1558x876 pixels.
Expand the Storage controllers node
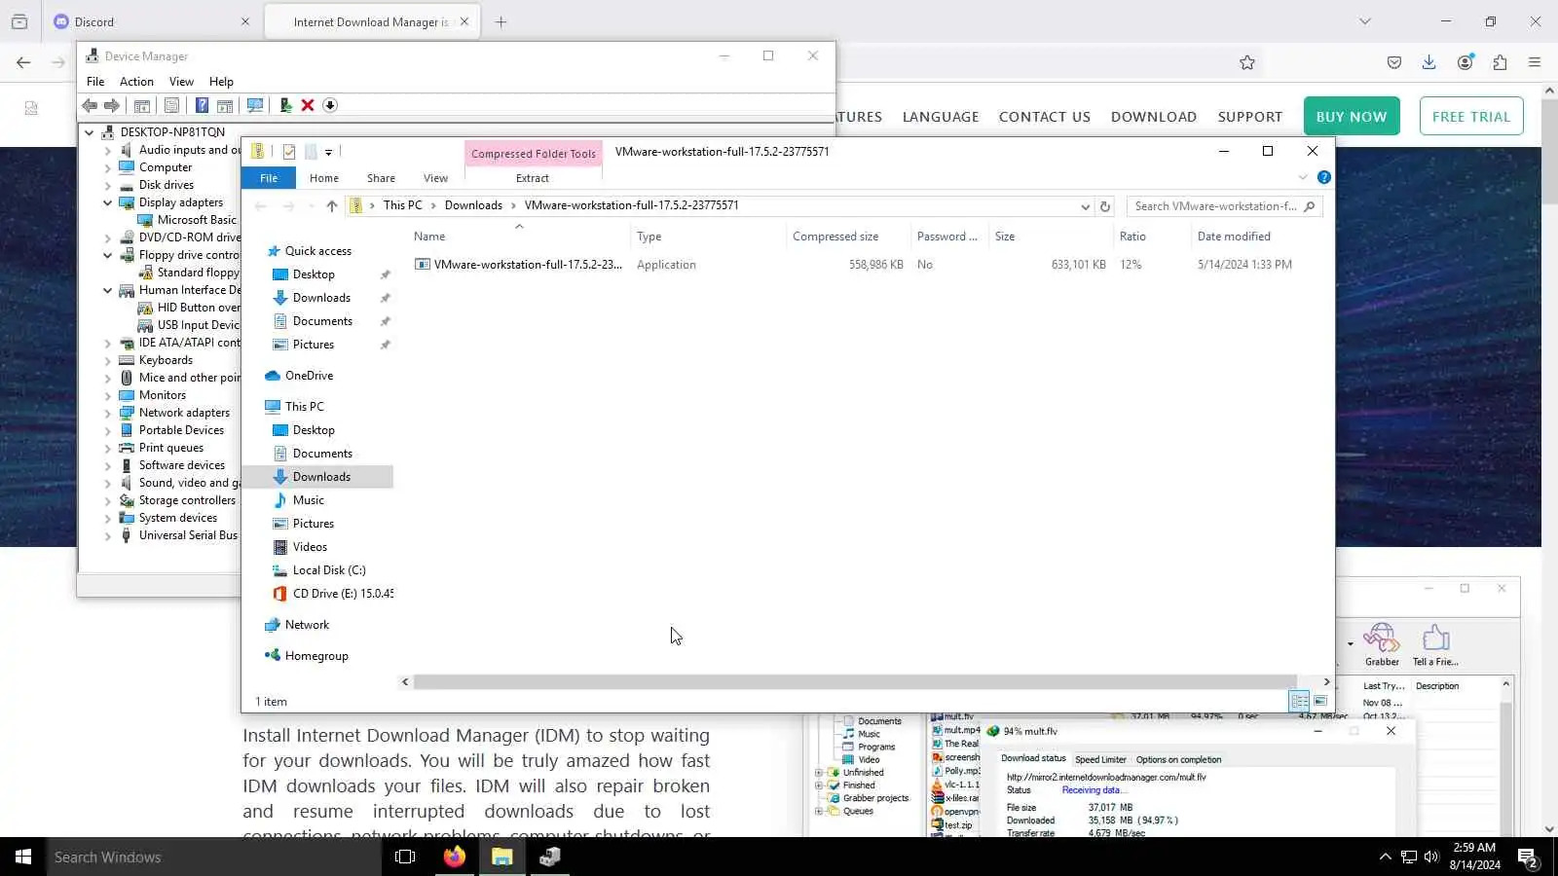[107, 500]
